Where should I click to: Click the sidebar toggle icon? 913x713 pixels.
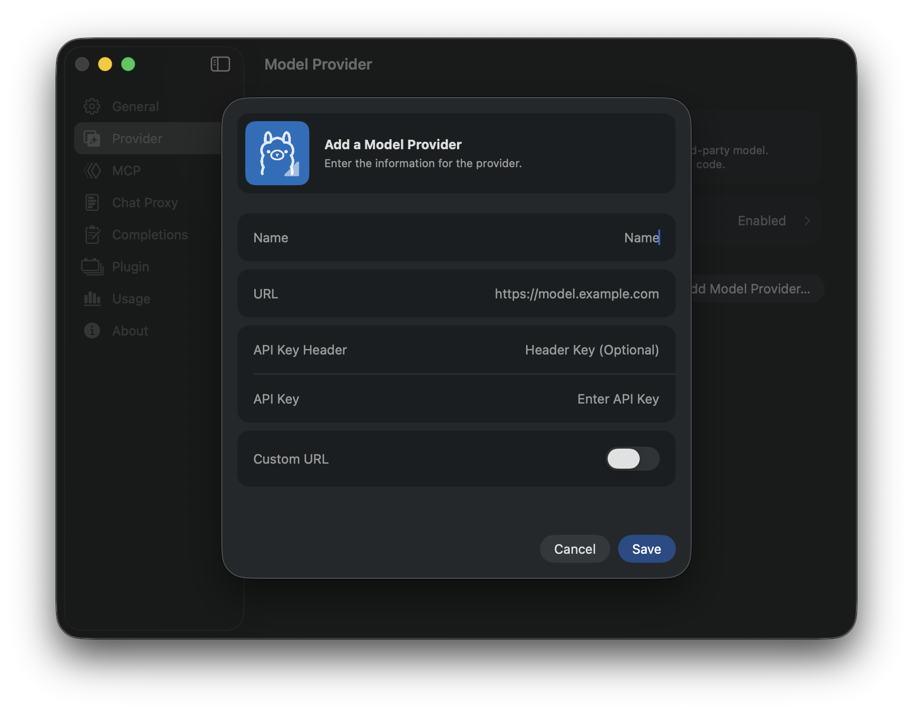click(220, 64)
